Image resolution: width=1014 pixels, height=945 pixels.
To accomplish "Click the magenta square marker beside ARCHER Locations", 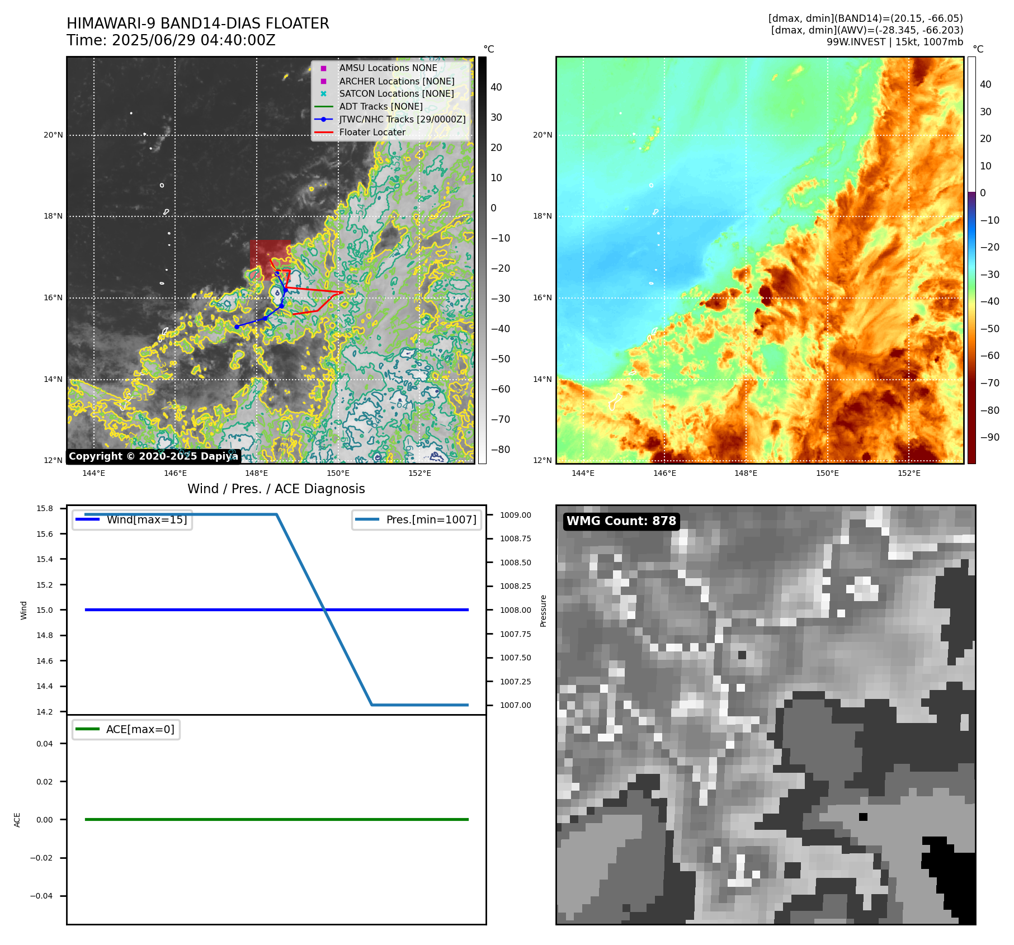I will click(x=323, y=81).
